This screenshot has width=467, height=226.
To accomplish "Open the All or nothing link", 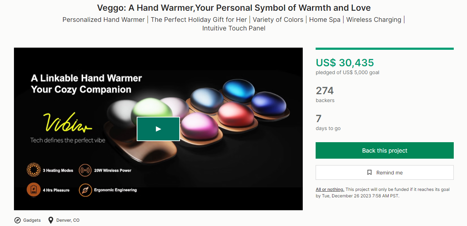I will 330,189.
